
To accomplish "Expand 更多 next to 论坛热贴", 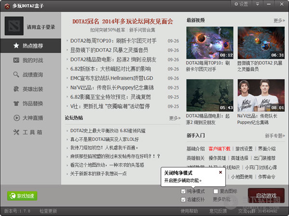I will (x=175, y=118).
